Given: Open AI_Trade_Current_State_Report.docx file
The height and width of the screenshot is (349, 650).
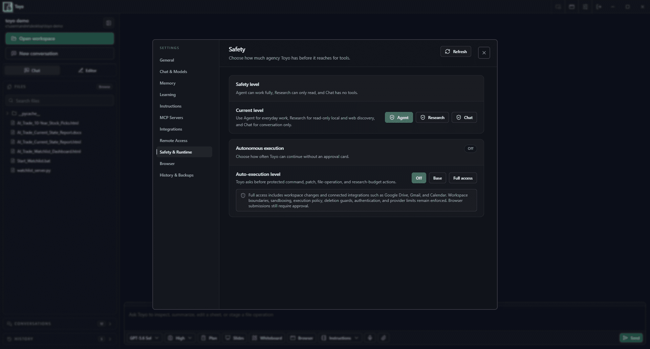Looking at the screenshot, I should point(49,133).
